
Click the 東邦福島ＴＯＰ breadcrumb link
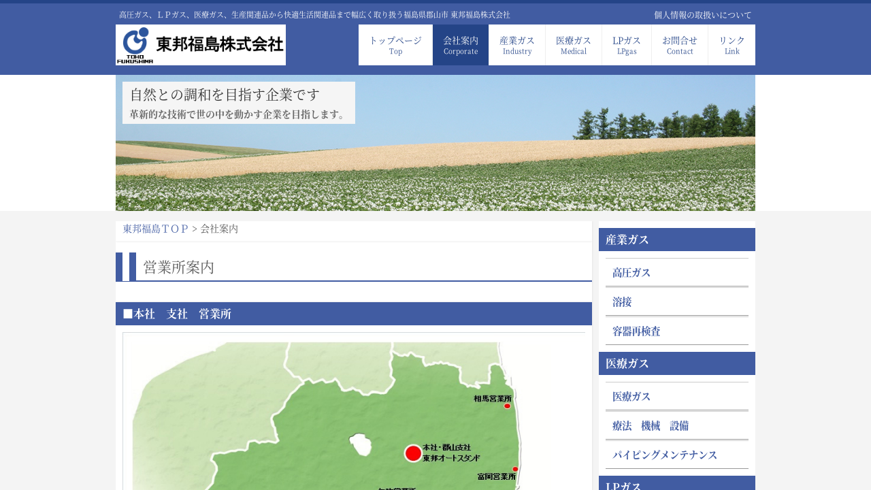pyautogui.click(x=156, y=229)
